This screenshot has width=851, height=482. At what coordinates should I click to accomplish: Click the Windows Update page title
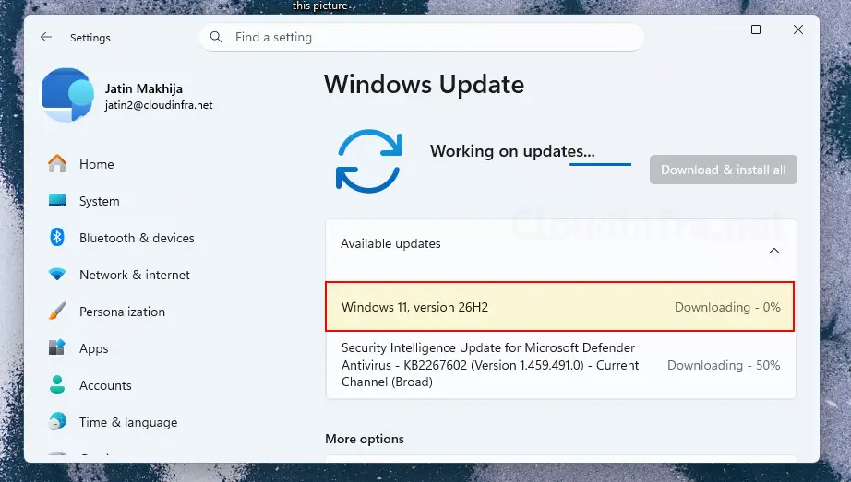coord(425,85)
